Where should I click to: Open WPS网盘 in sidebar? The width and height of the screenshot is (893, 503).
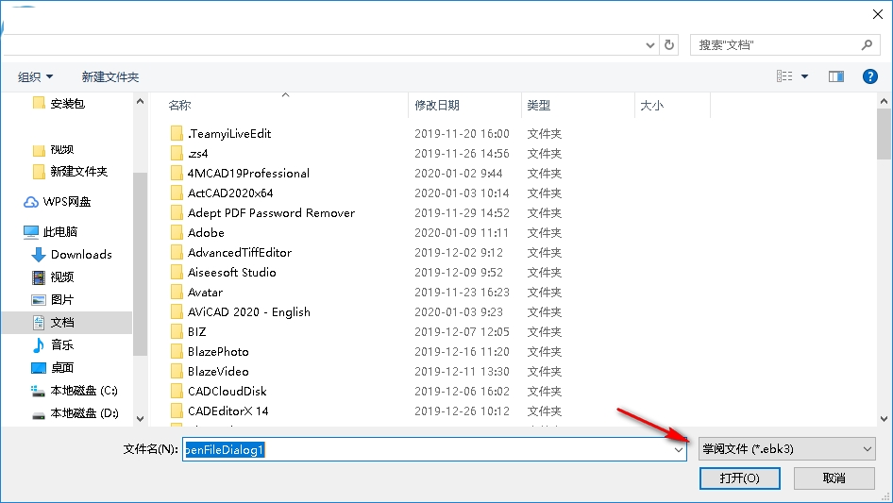[x=67, y=202]
